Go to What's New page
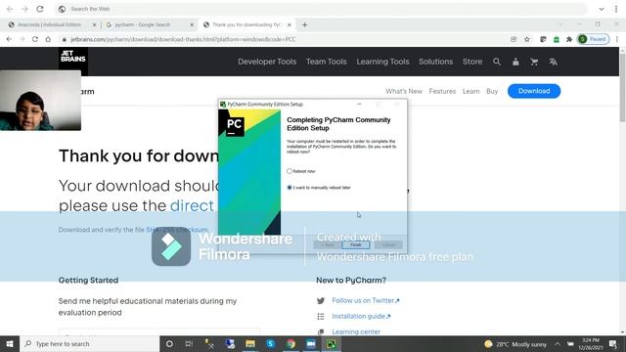The image size is (626, 352). [404, 91]
